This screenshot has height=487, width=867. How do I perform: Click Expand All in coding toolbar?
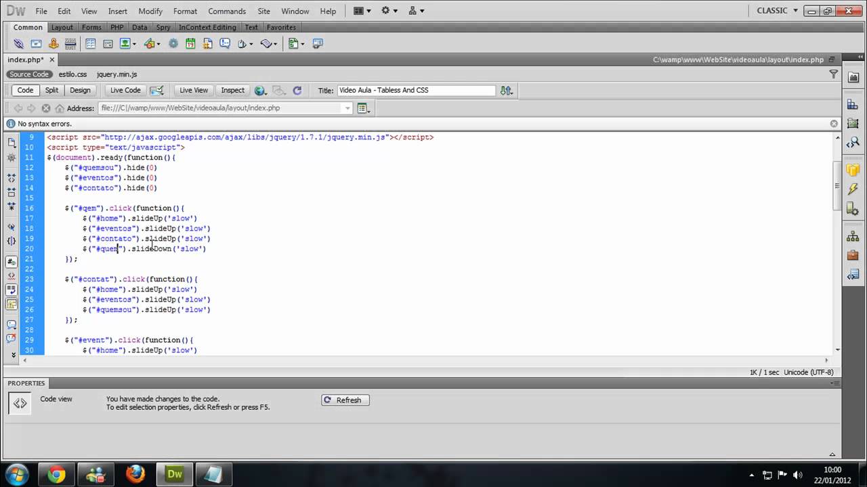click(12, 206)
